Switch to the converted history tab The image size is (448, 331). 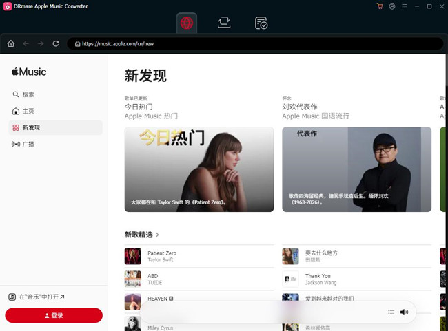[261, 23]
